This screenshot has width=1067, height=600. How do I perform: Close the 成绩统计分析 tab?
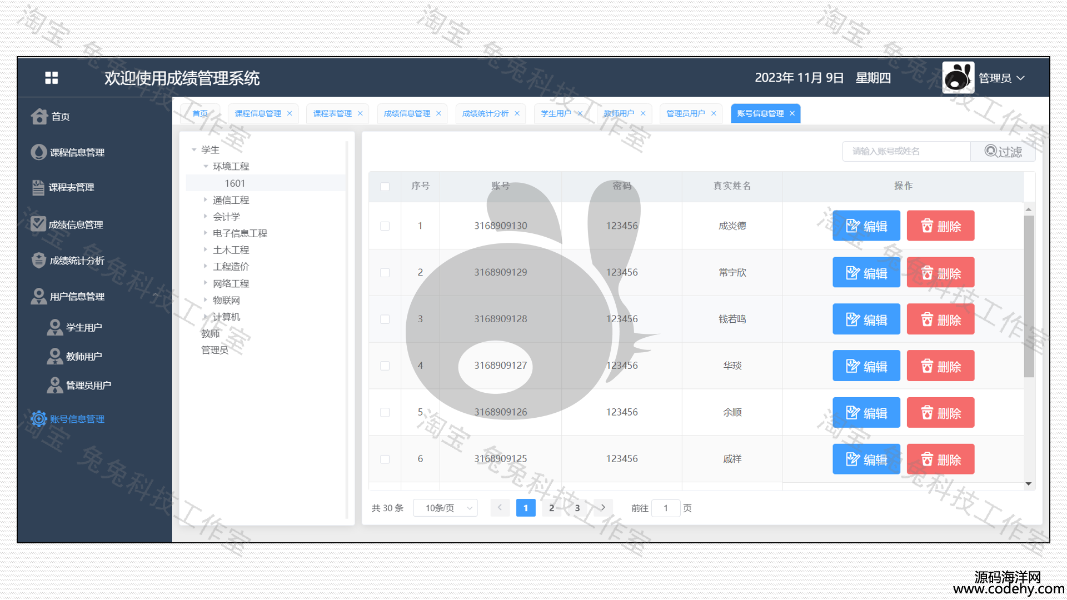(517, 113)
